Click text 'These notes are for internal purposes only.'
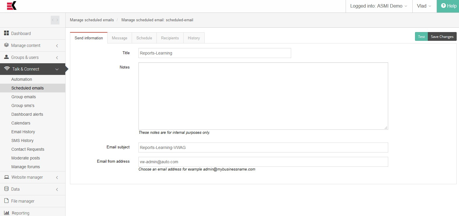 (174, 132)
